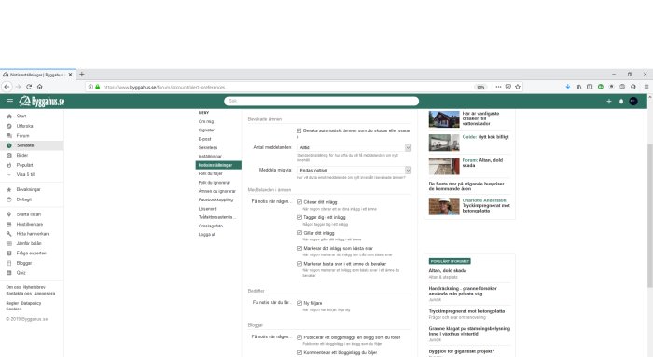Toggle 'Markerar ditt inlägg som bästa svar' checkbox
The width and height of the screenshot is (653, 357).
[299, 248]
